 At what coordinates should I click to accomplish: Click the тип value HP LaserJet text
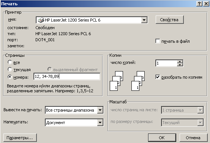point(63,34)
